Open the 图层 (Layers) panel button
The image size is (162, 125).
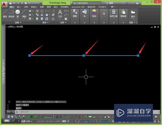point(75,14)
